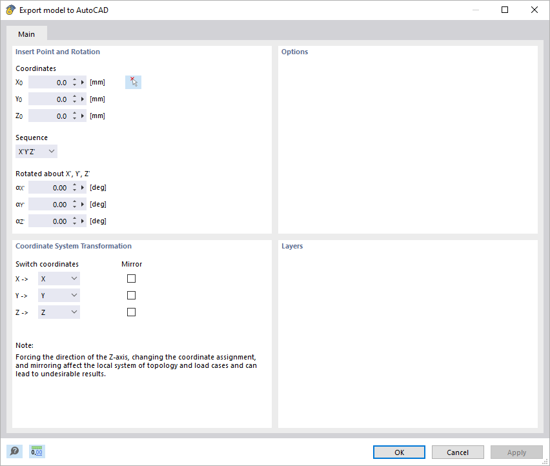Enable Mirror for the Z coordinate

click(x=131, y=312)
